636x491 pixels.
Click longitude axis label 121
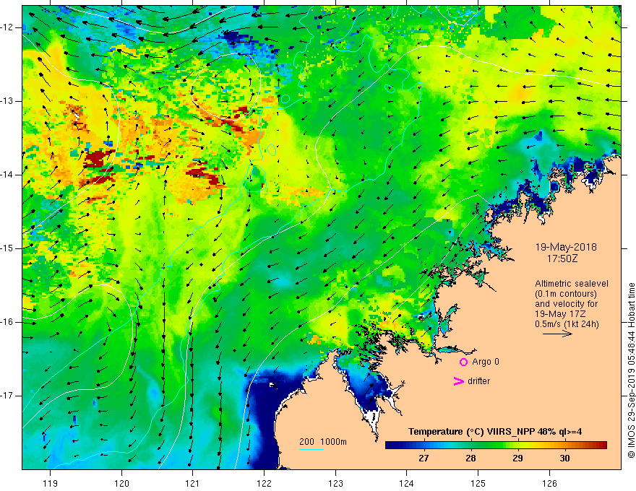193,483
